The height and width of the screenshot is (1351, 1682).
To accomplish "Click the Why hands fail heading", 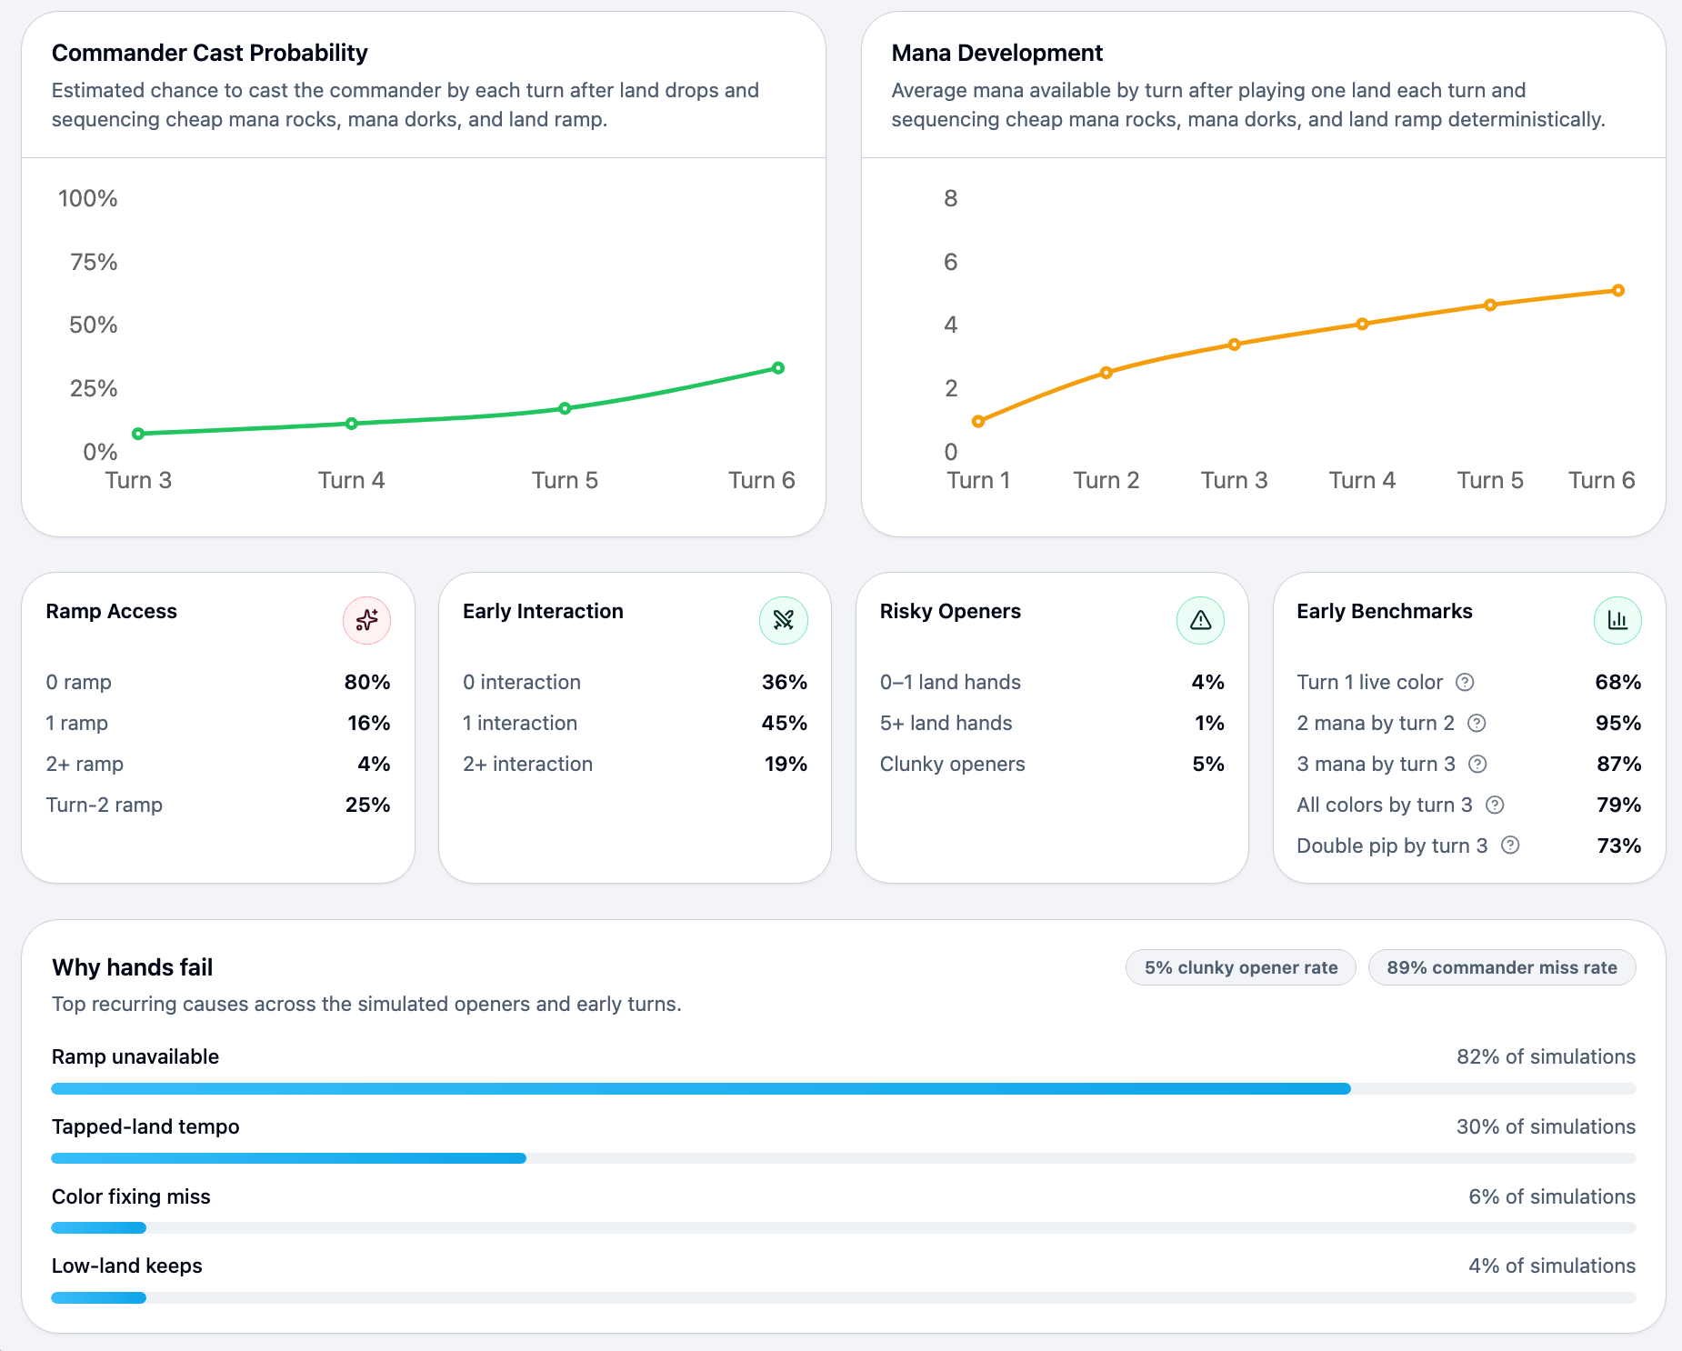I will coord(133,967).
